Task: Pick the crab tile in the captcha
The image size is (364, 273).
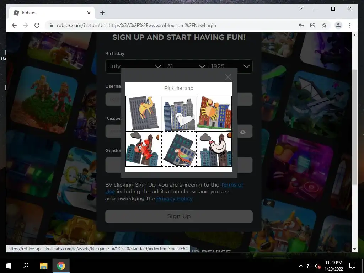Action: [x=214, y=113]
